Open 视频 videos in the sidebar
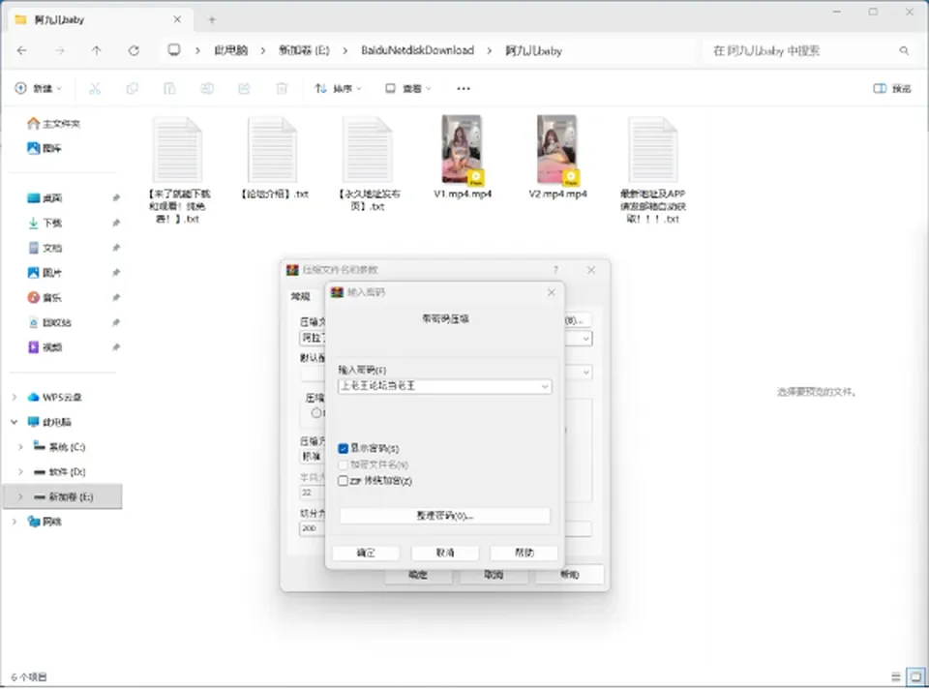This screenshot has height=689, width=929. pyautogui.click(x=45, y=347)
